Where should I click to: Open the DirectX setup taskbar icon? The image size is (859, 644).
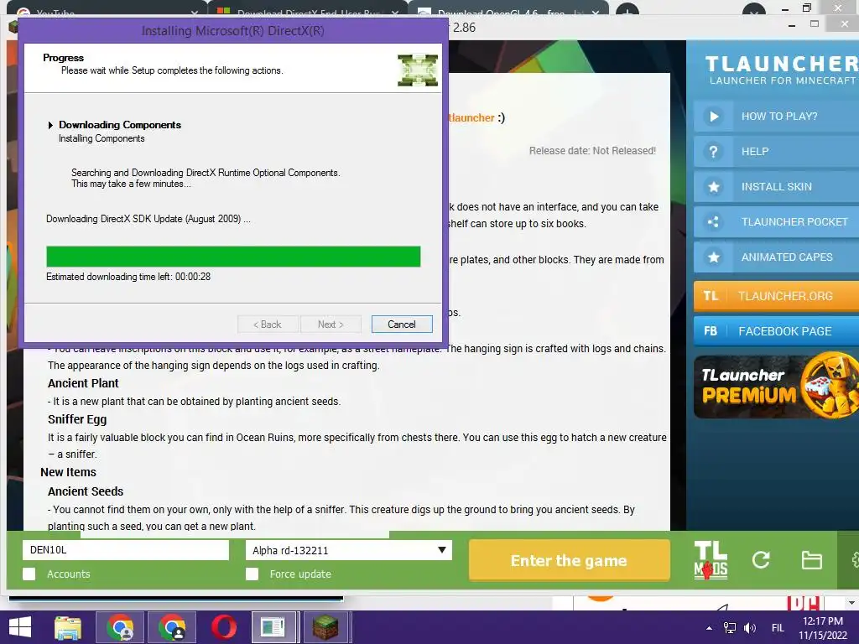[273, 627]
